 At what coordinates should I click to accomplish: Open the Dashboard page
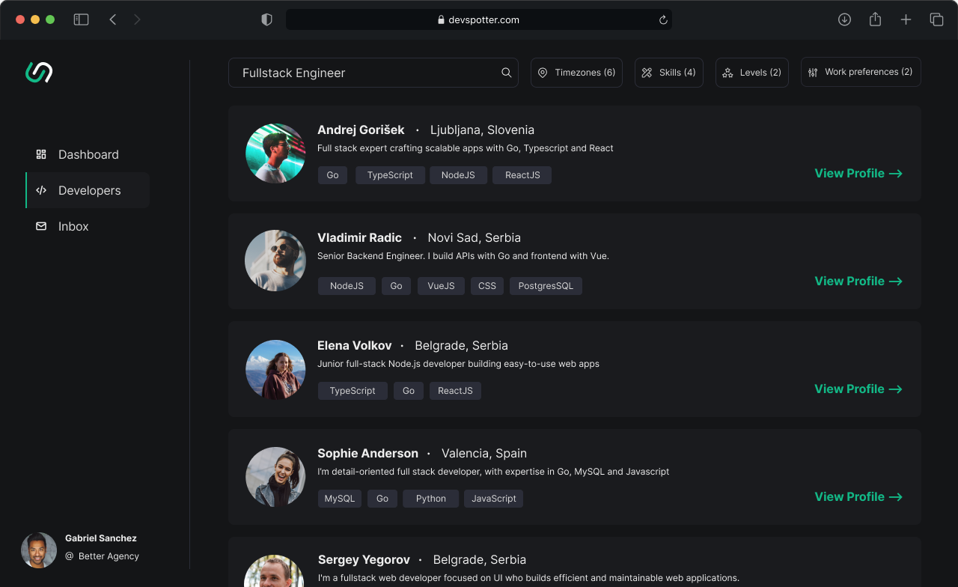[x=88, y=154]
